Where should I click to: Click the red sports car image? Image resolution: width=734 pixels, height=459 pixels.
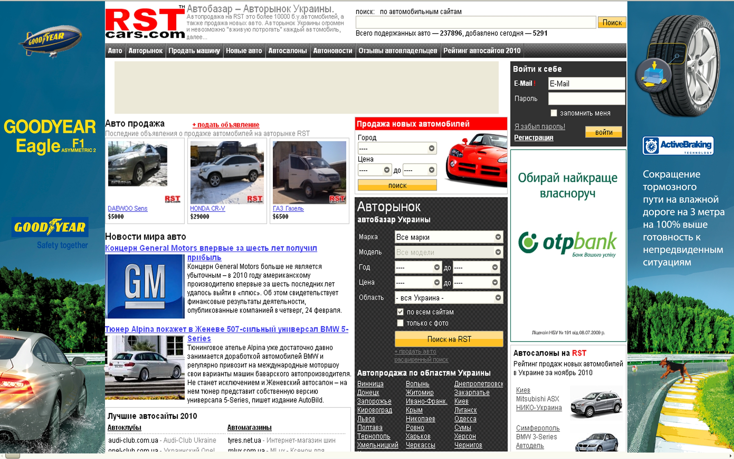tap(476, 160)
